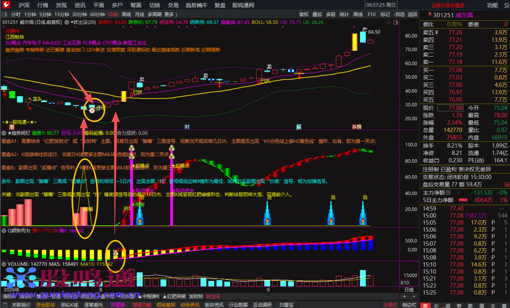The height and width of the screenshot is (308, 510).
Task: Toggle 多股 multi-stock view
Action: pyautogui.click(x=331, y=14)
